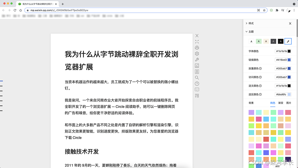
Task: Open the QR code icon in address bar
Action: point(258,10)
